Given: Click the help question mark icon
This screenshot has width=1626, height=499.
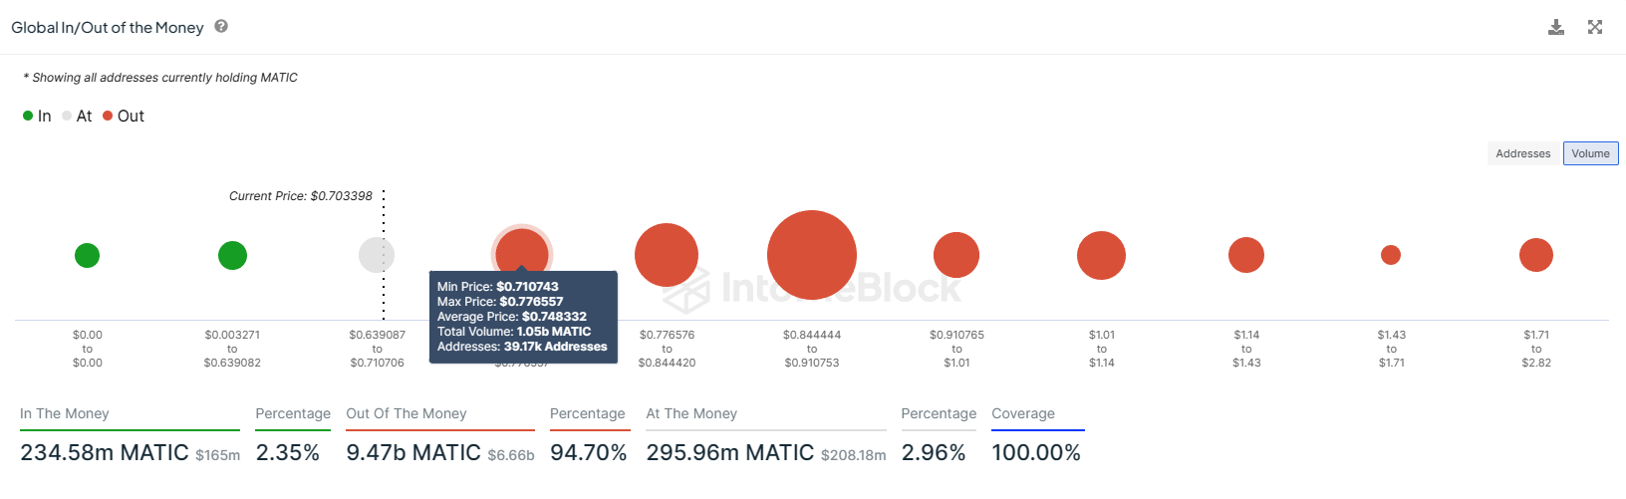Looking at the screenshot, I should [221, 27].
